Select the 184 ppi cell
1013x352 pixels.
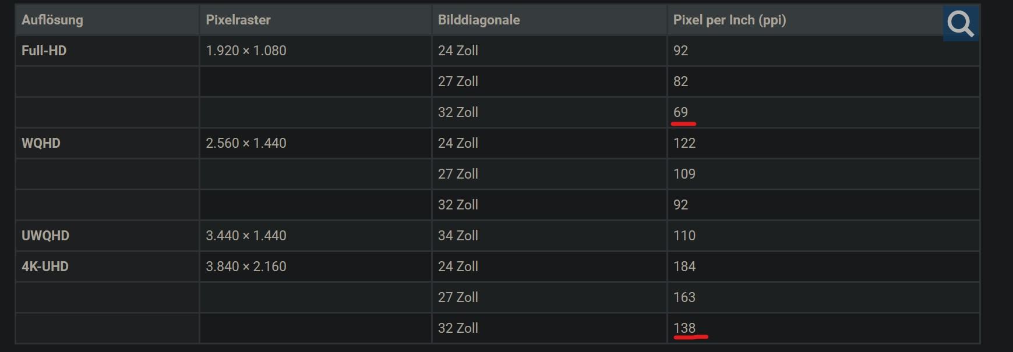[x=684, y=267]
